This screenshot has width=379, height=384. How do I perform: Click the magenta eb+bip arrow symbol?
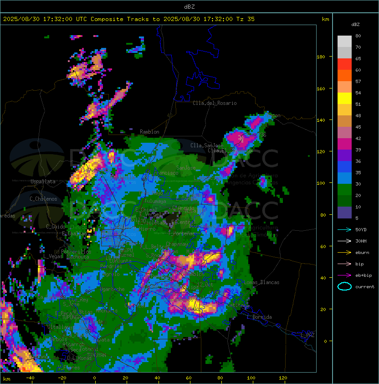pyautogui.click(x=344, y=275)
